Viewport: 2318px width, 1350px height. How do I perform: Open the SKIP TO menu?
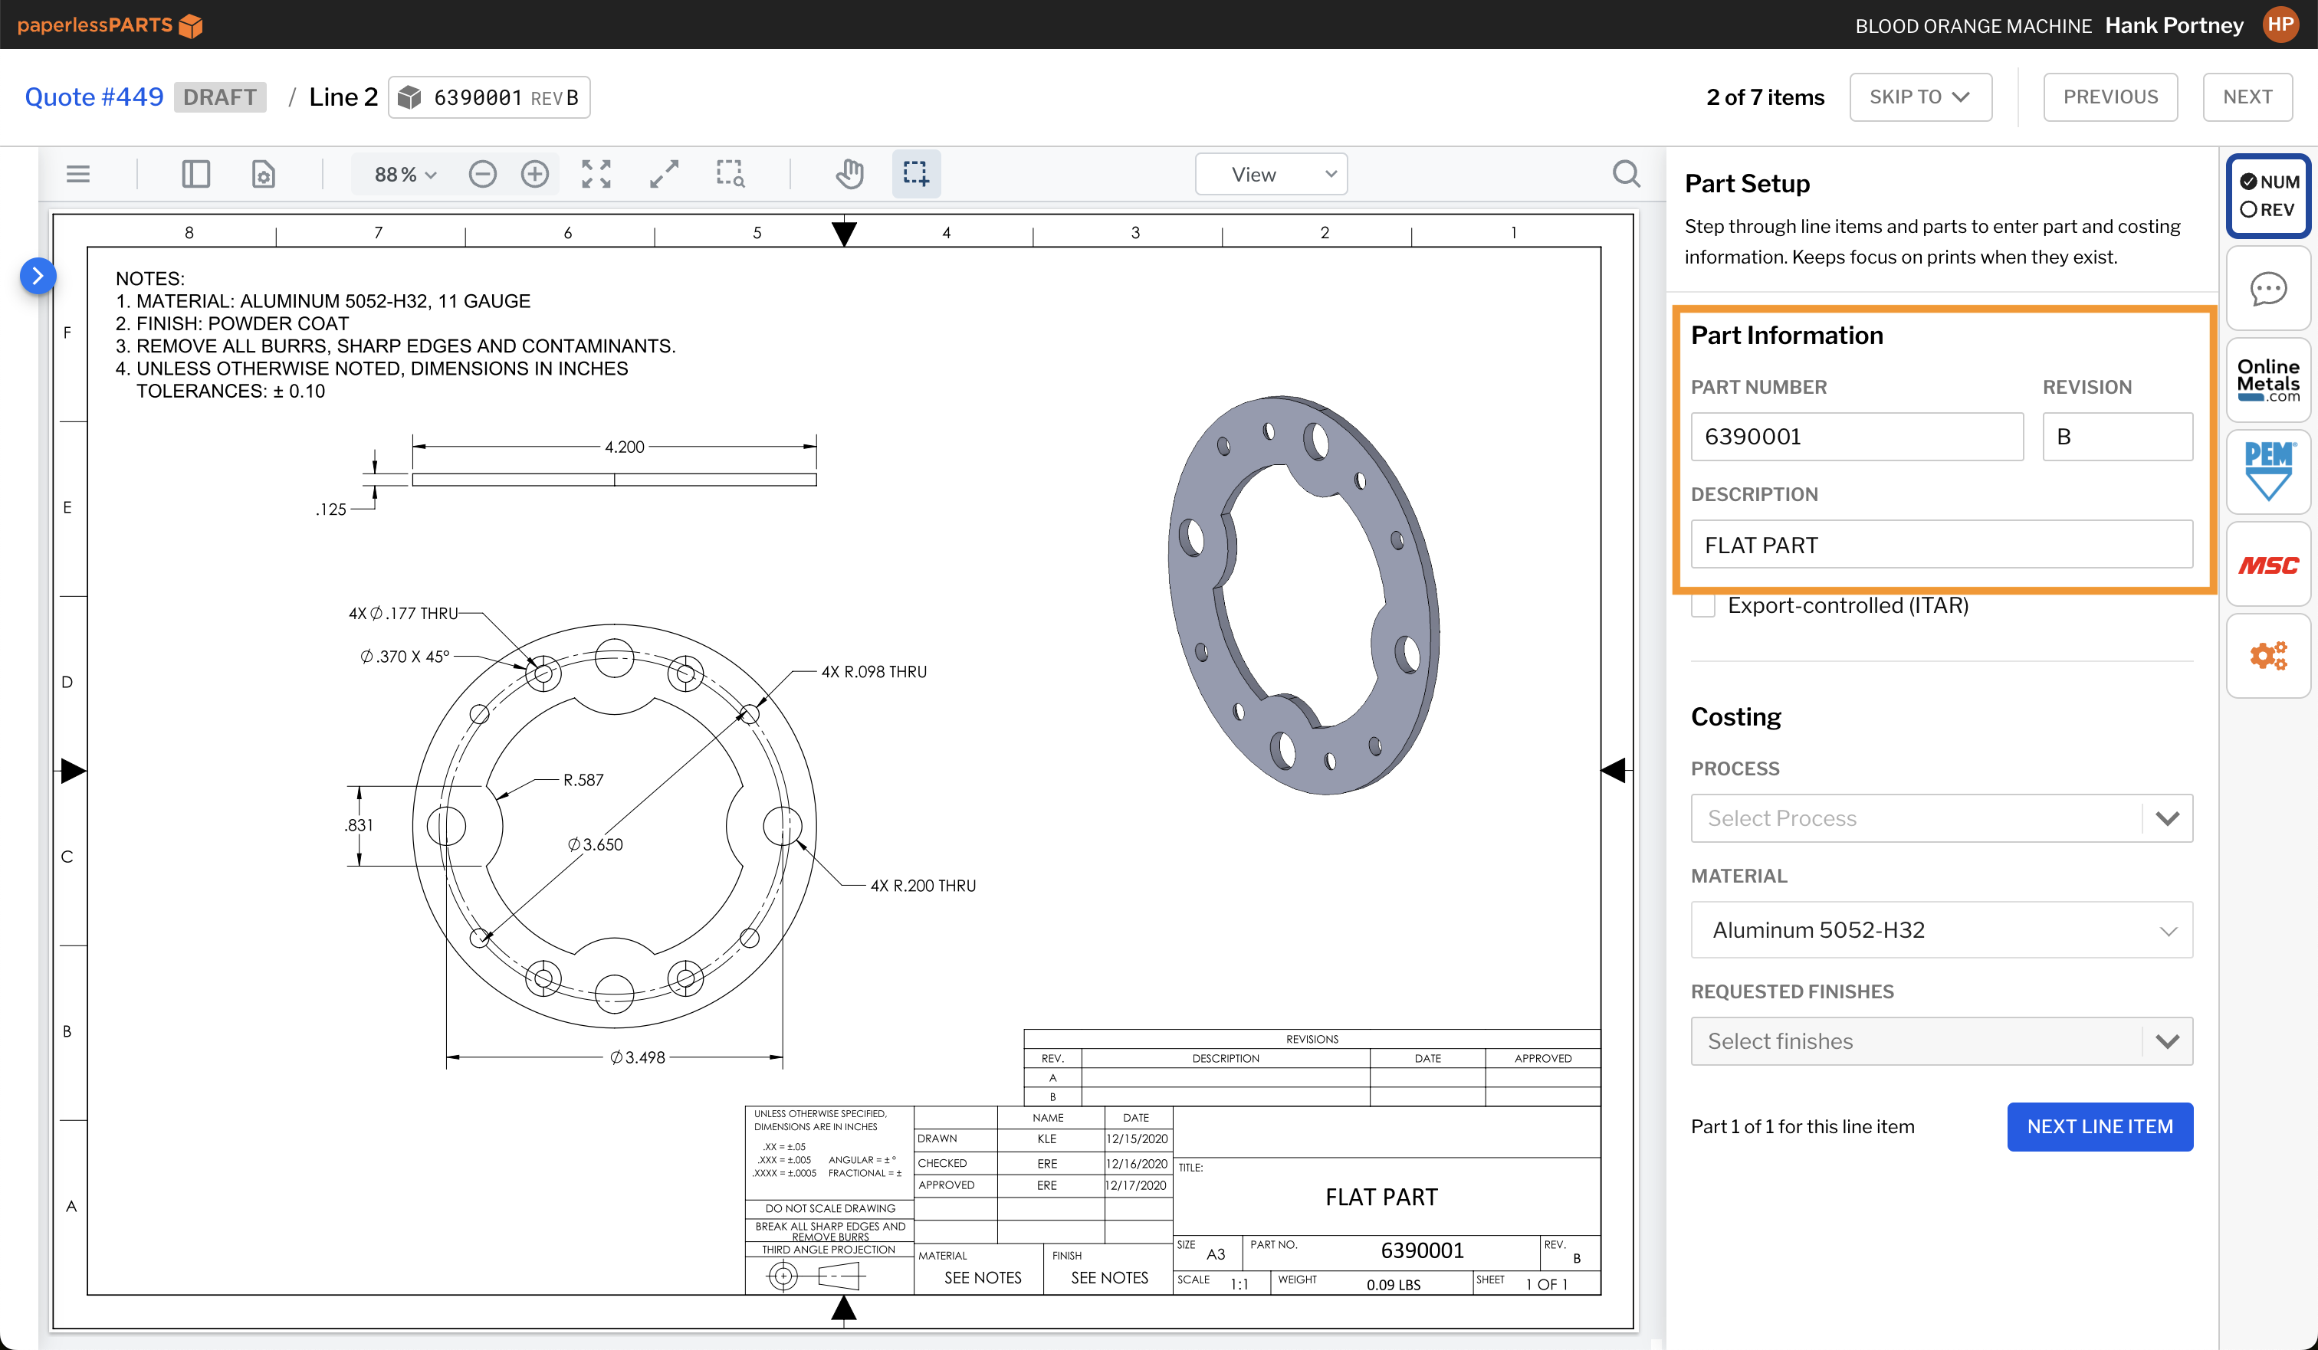pyautogui.click(x=1921, y=97)
